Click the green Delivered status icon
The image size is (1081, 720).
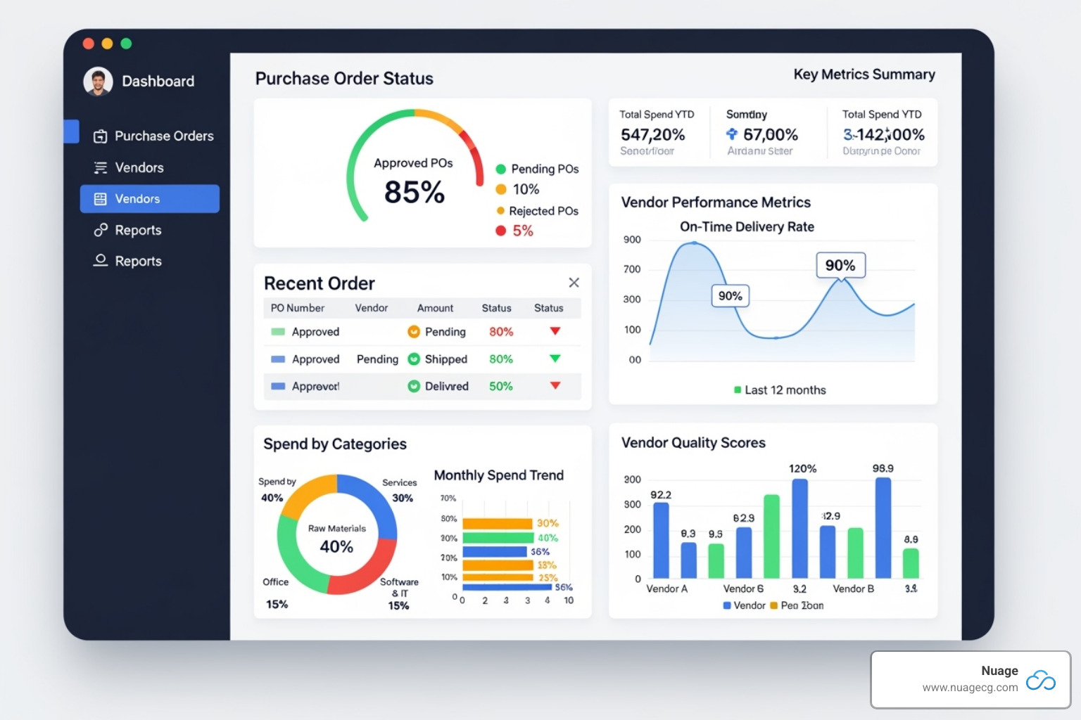click(x=414, y=386)
